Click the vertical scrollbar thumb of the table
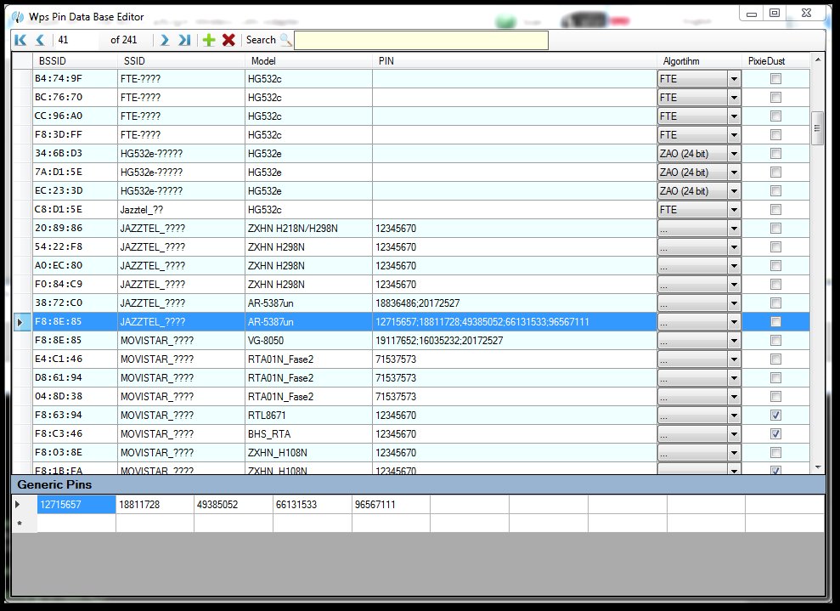 (x=818, y=128)
